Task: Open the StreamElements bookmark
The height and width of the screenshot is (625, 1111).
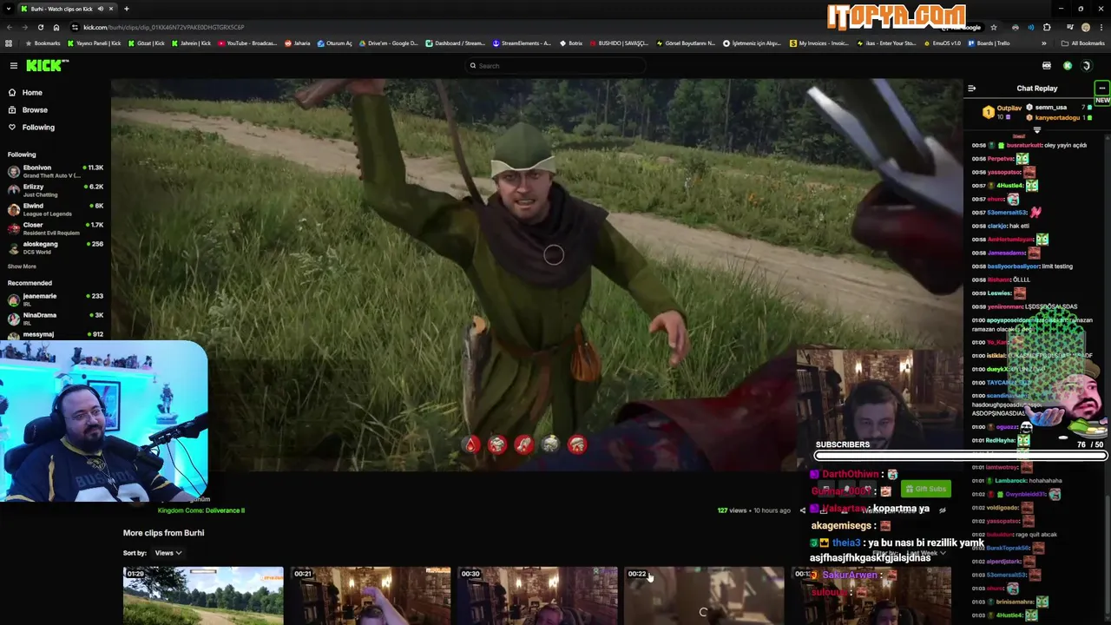Action: click(x=522, y=43)
